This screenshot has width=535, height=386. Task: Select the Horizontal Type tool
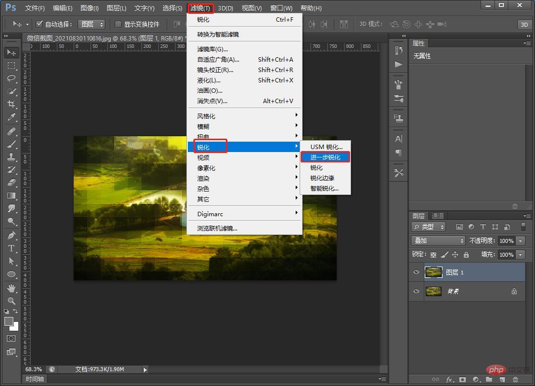(11, 248)
